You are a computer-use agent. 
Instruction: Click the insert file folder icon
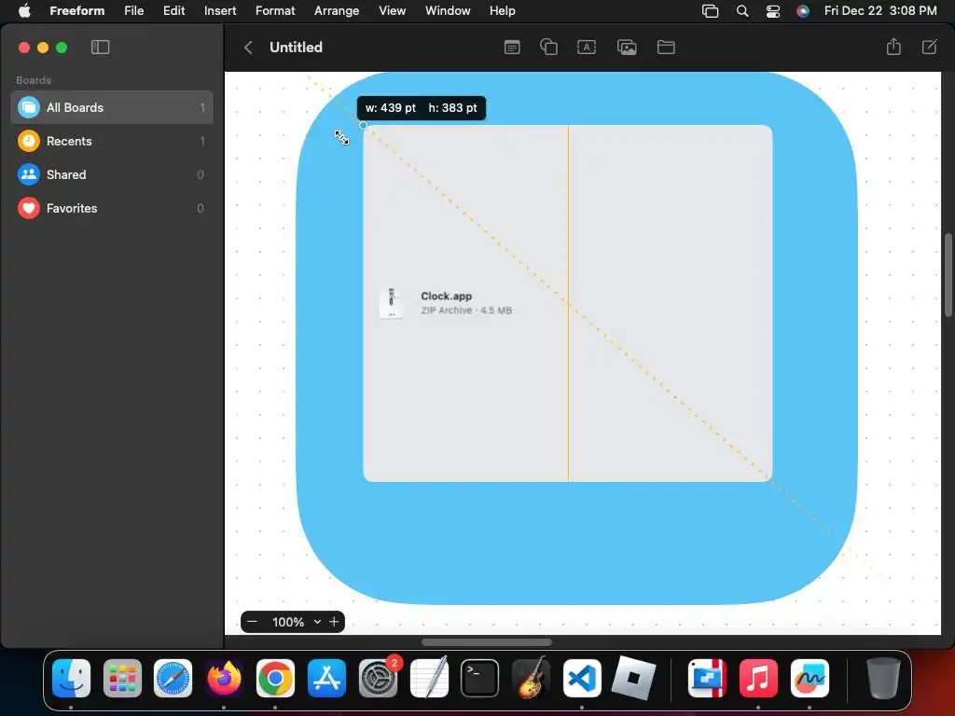(x=666, y=48)
